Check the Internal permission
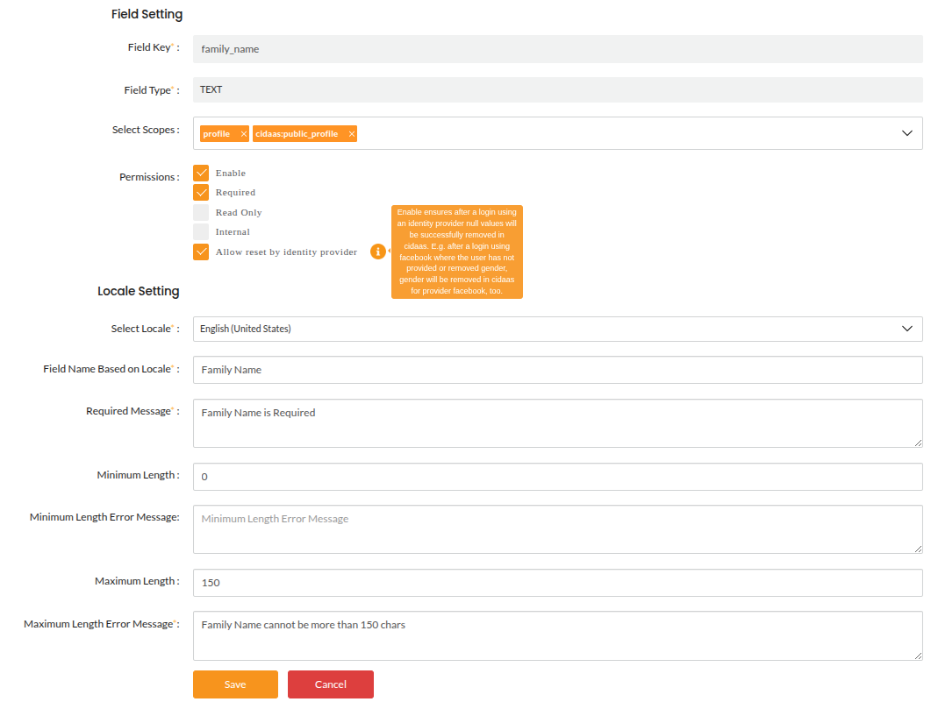 [201, 231]
